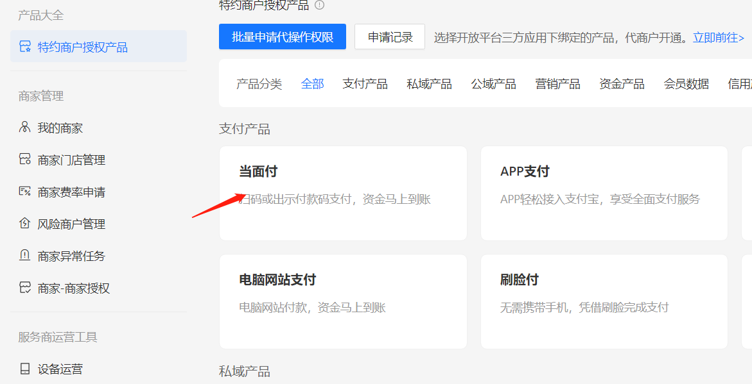Open 特约商户授权产品 in sidebar
Viewport: 752px width, 384px height.
click(x=98, y=46)
